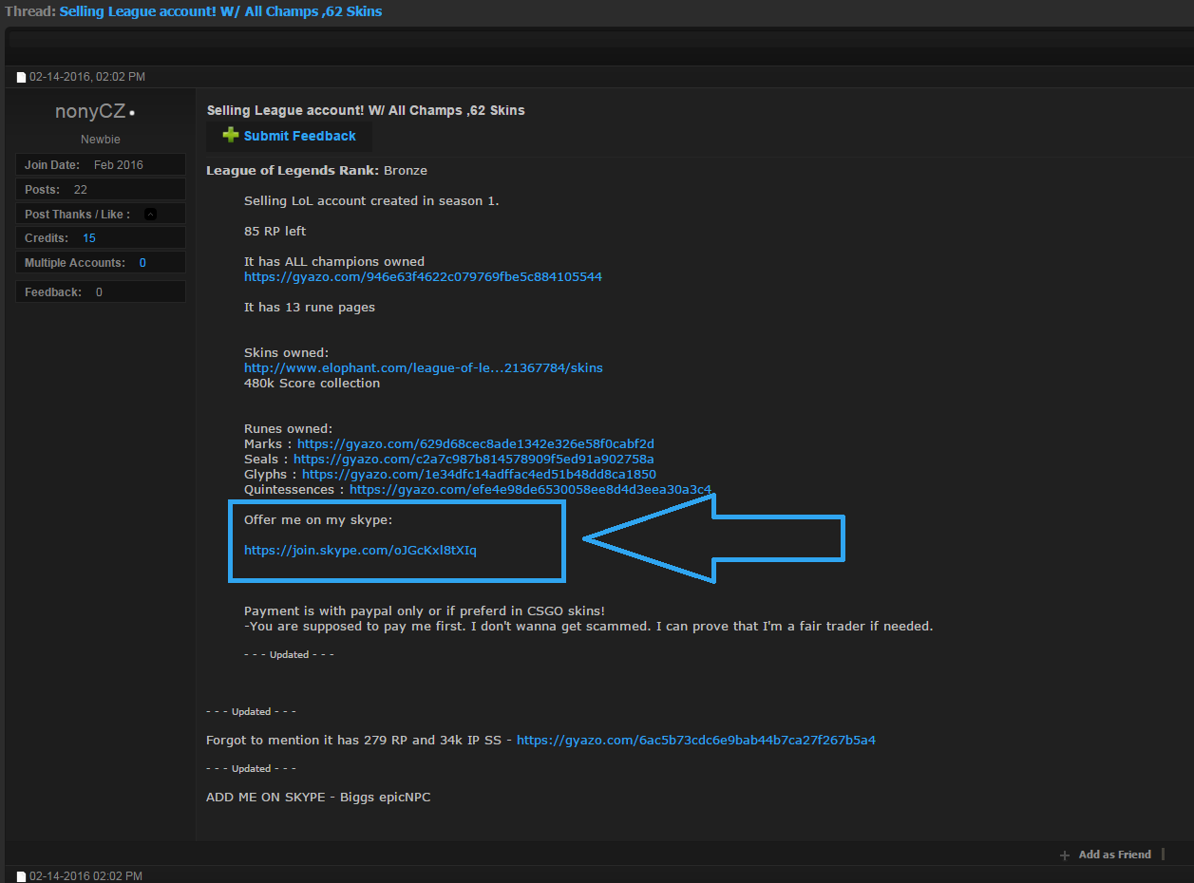Viewport: 1194px width, 883px height.
Task: Click the '85 RP left' text
Action: pos(275,232)
